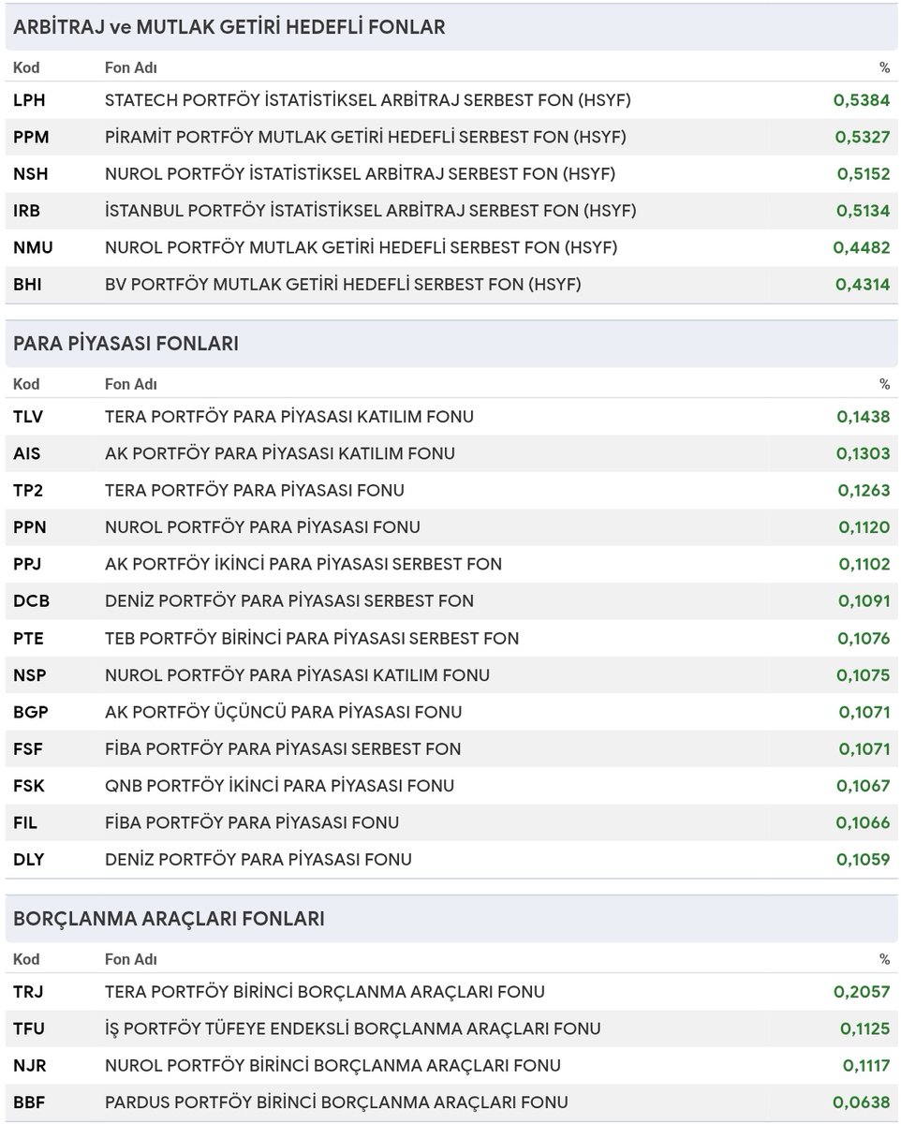Open AK PORTFÖY İKİNCİ PARA PİYASASI SERBEST FON
The image size is (901, 1124).
[303, 564]
